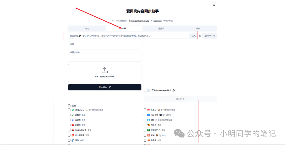Click the 知乎专栏 blue logo icon
The height and width of the screenshot is (145, 285).
(x=149, y=115)
